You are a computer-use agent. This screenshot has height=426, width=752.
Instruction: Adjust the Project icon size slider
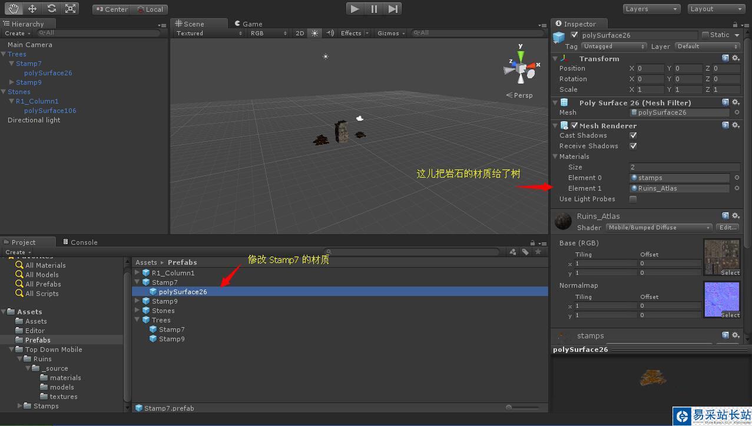coord(523,407)
